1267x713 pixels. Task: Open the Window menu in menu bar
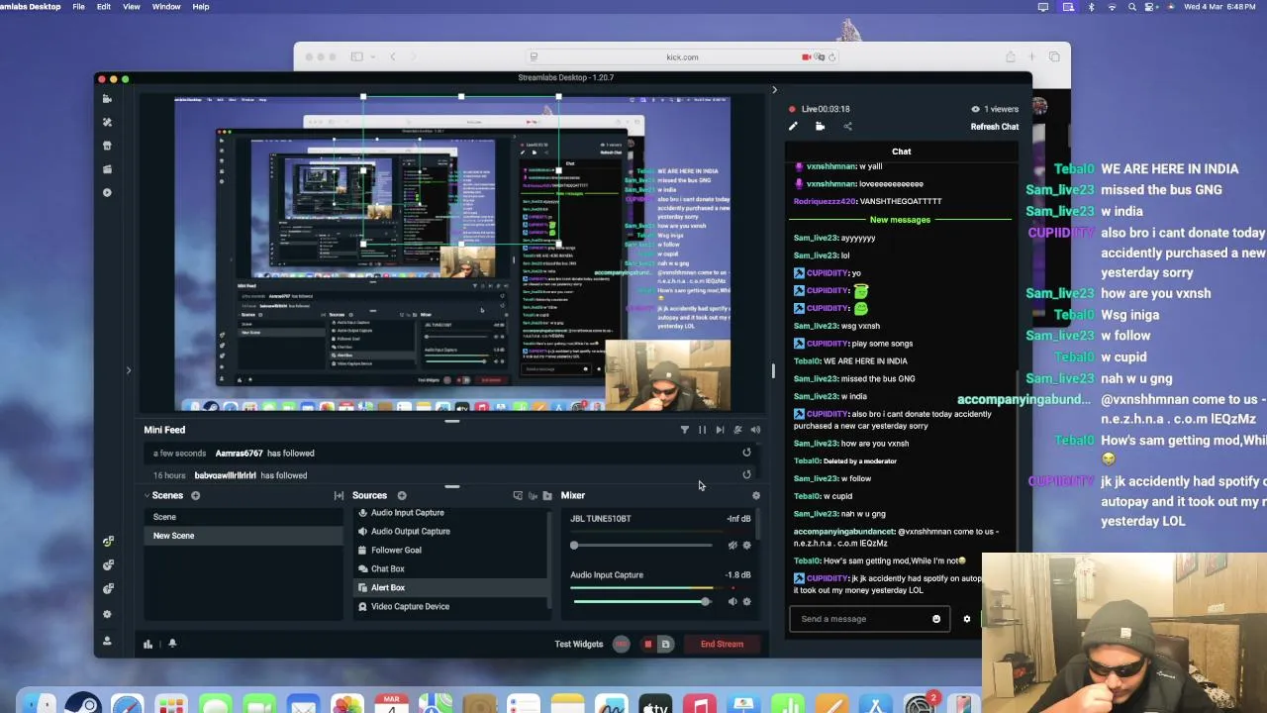(x=166, y=7)
